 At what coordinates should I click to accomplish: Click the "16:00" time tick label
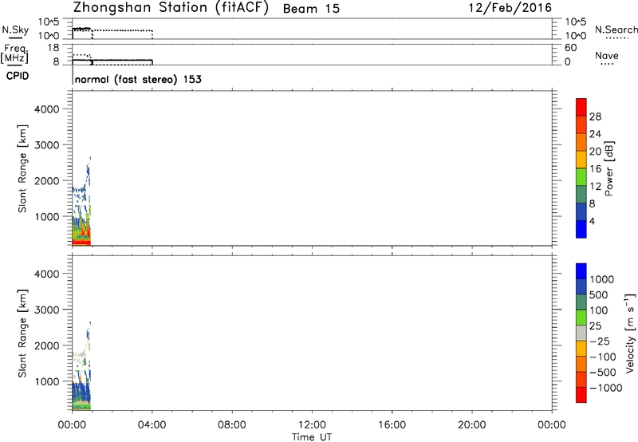(392, 425)
